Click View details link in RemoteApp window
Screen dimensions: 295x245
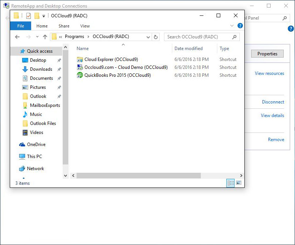point(272,116)
